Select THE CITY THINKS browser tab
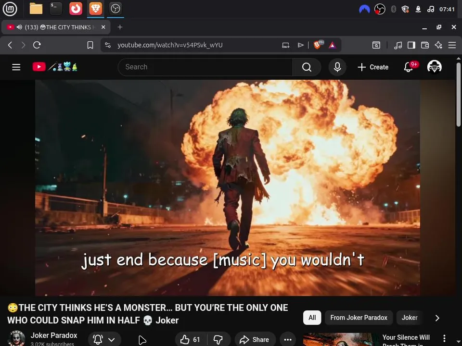 (56, 27)
